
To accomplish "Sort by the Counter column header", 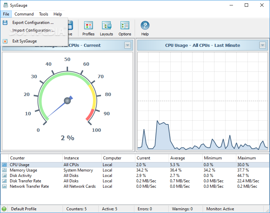I will (x=35, y=158).
